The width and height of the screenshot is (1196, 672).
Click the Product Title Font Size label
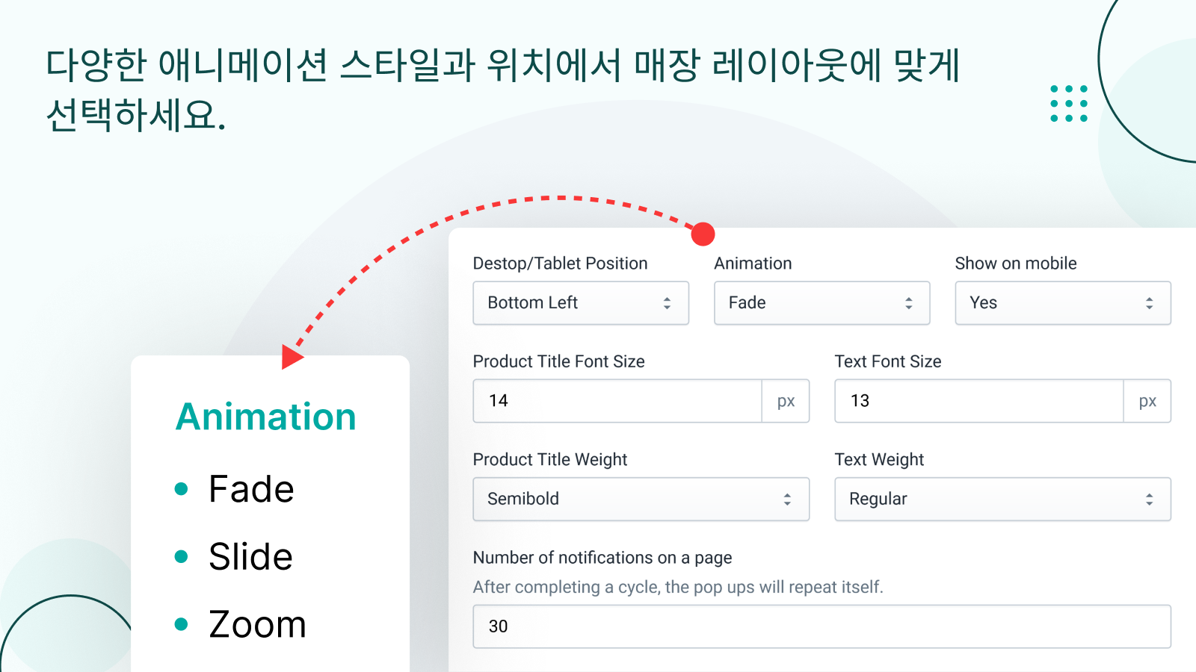558,361
